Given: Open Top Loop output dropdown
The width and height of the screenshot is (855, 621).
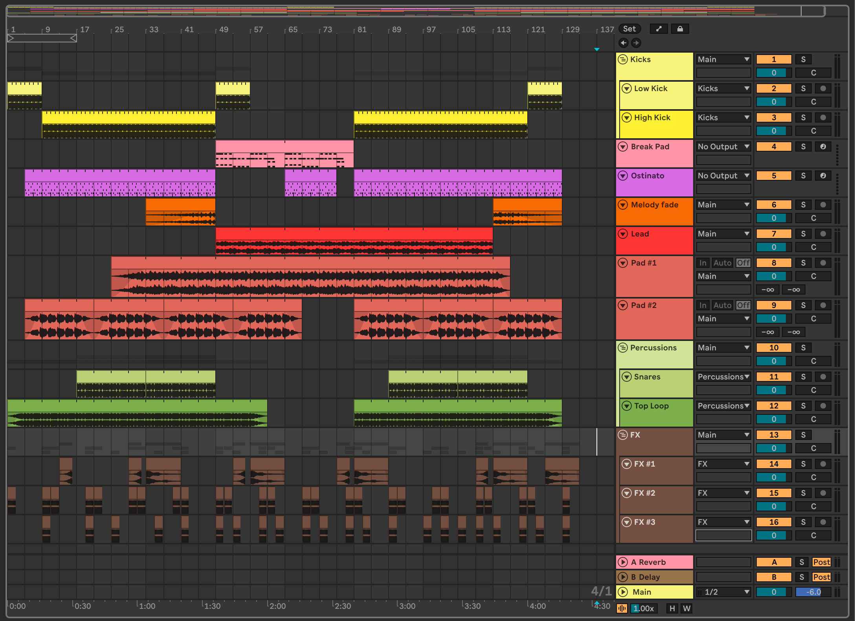Looking at the screenshot, I should (724, 406).
